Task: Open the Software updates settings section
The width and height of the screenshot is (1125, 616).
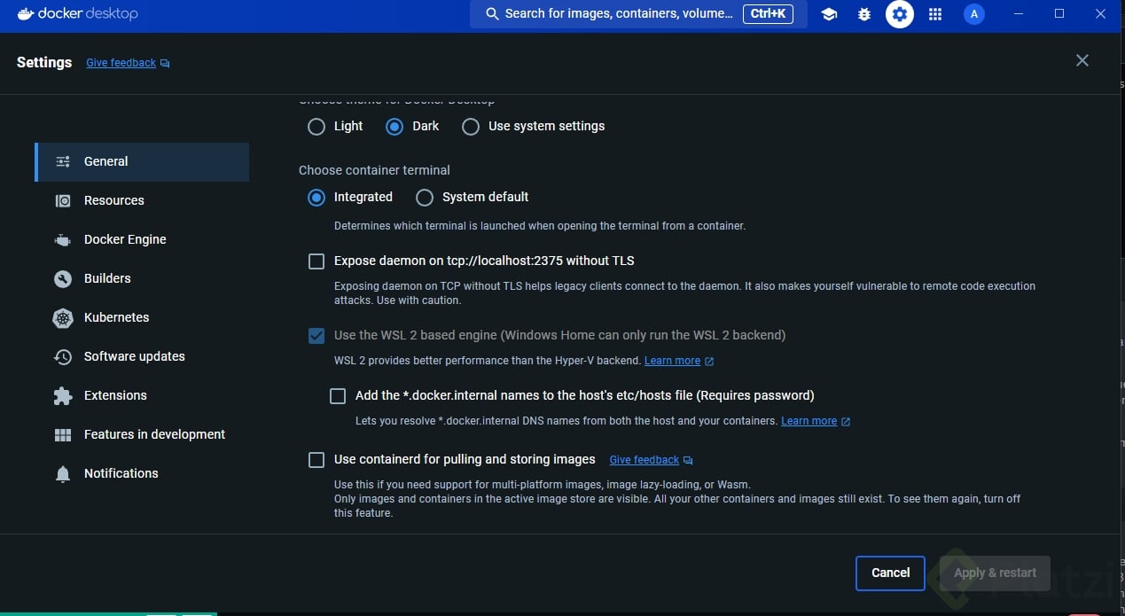Action: pos(142,356)
